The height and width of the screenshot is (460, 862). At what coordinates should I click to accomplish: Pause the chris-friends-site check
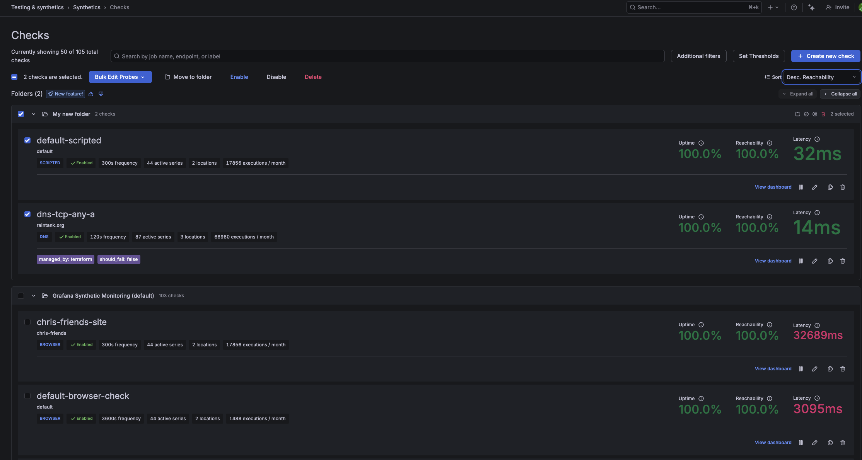point(801,369)
